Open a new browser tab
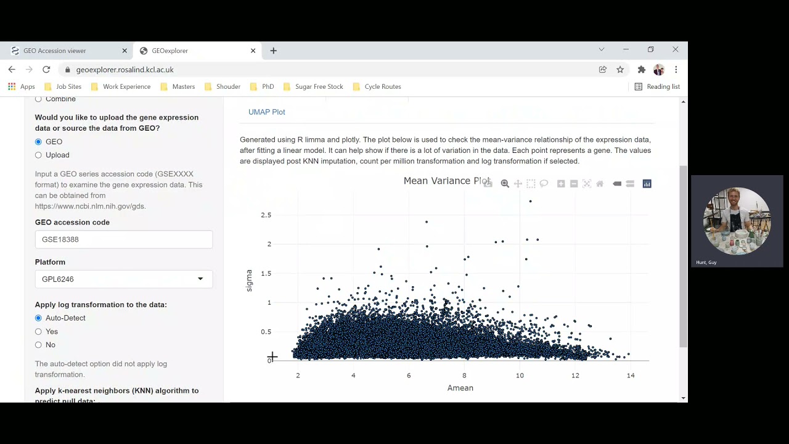This screenshot has height=444, width=789. (x=274, y=51)
